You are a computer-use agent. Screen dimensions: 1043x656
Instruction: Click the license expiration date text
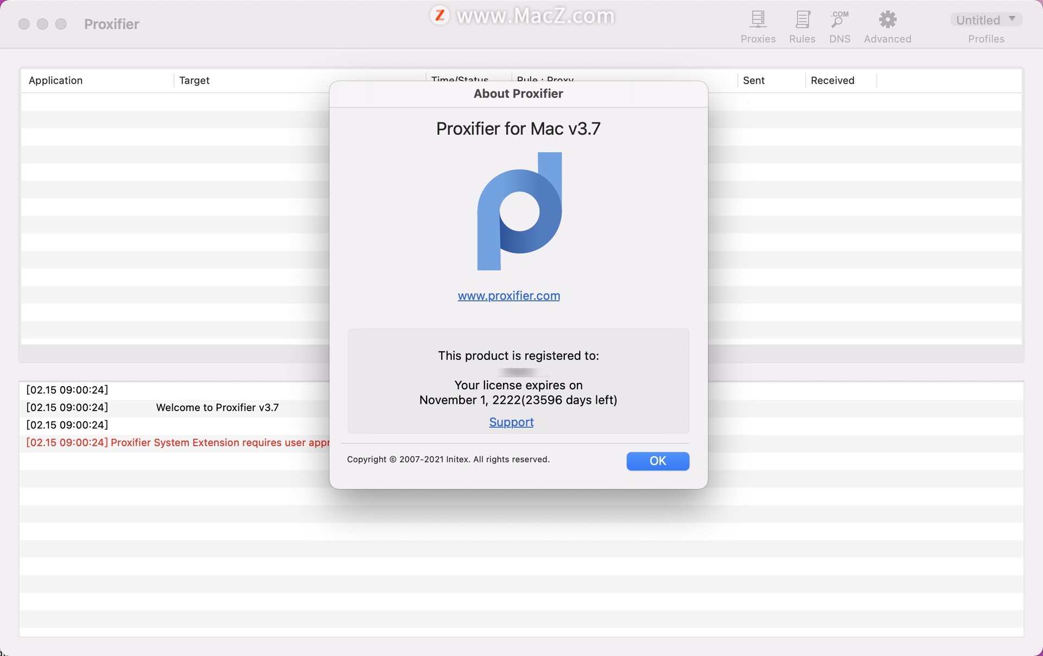[518, 400]
